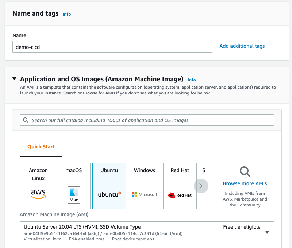Switch to the Quick Start tab
Image resolution: width=292 pixels, height=248 pixels.
pyautogui.click(x=41, y=147)
